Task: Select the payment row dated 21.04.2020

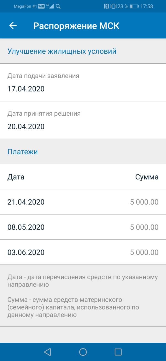Action: tap(83, 202)
